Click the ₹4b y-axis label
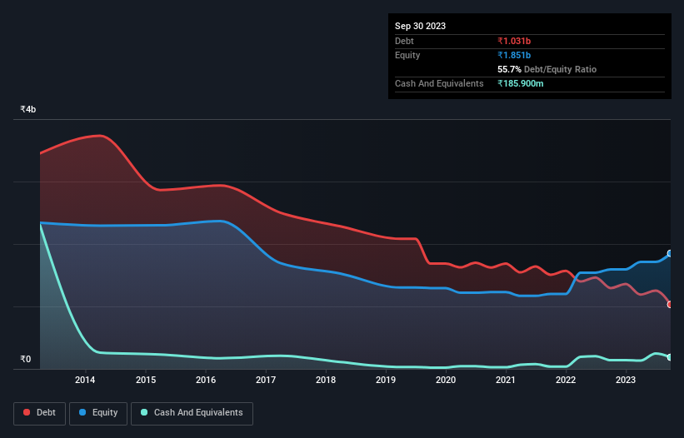 (28, 109)
